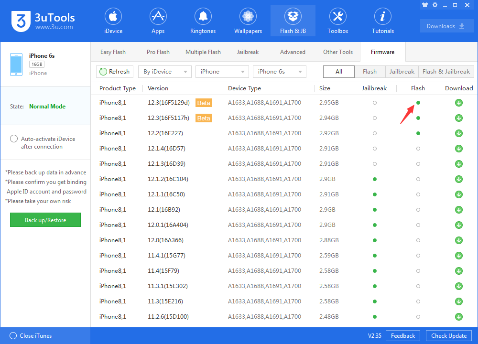Download firmware 12.0(16A366)
Screen dimensions: 478x344
pyautogui.click(x=458, y=240)
